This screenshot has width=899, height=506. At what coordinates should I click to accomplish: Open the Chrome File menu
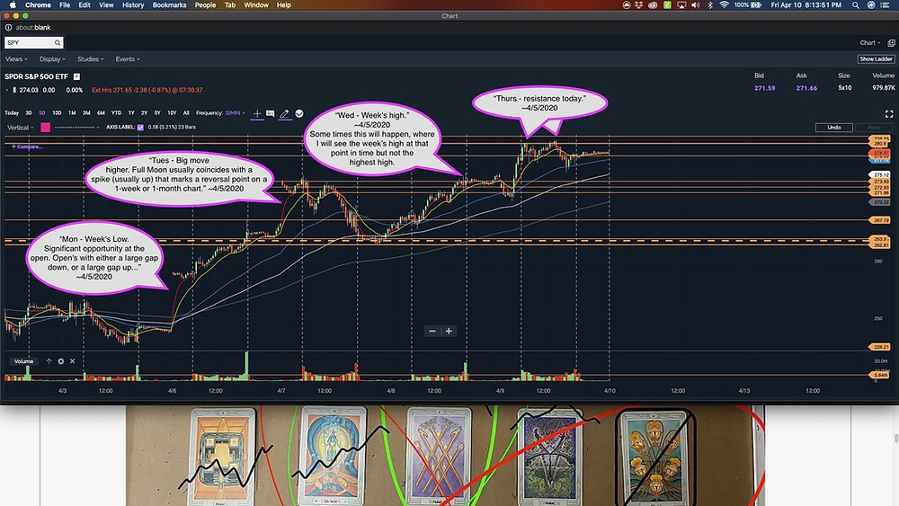65,4
